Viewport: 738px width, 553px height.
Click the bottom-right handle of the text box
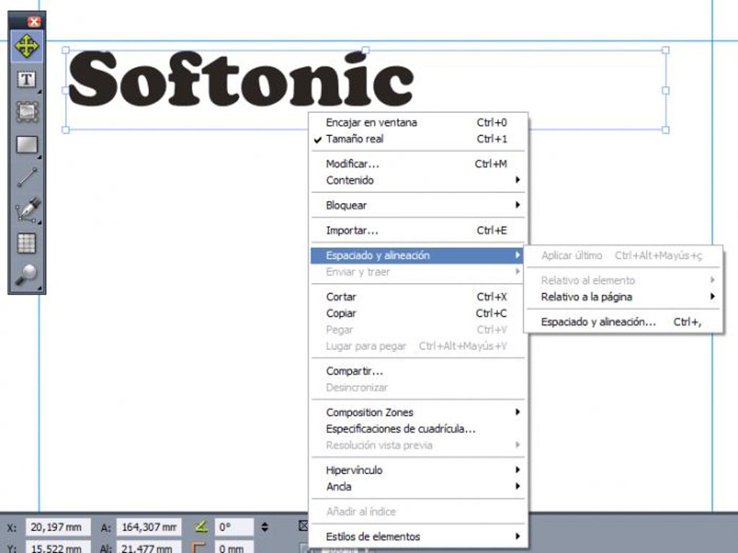click(x=666, y=130)
